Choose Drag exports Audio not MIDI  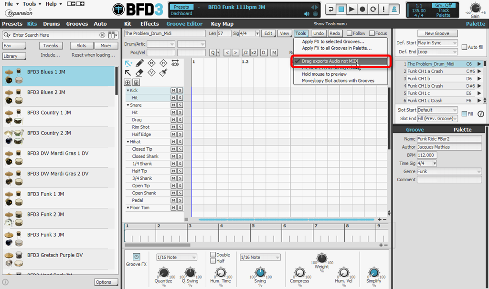pos(341,61)
